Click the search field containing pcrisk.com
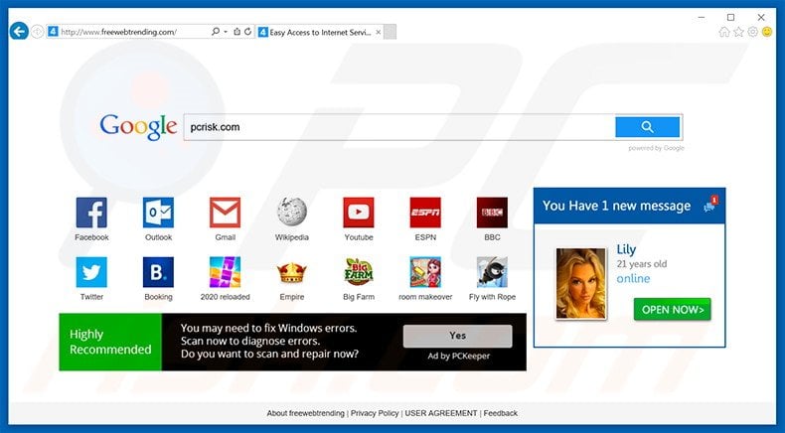This screenshot has width=785, height=433. click(x=399, y=127)
